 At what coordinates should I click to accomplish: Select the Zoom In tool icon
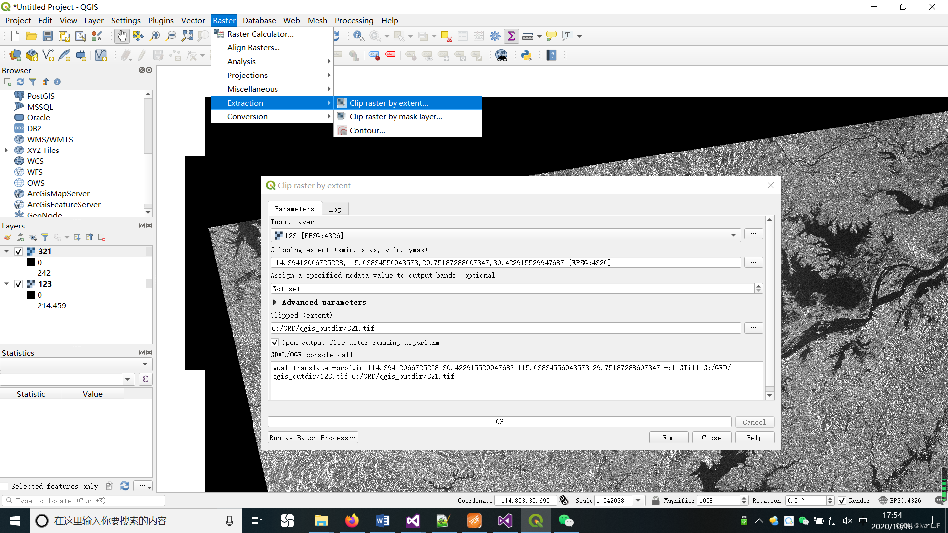point(155,36)
